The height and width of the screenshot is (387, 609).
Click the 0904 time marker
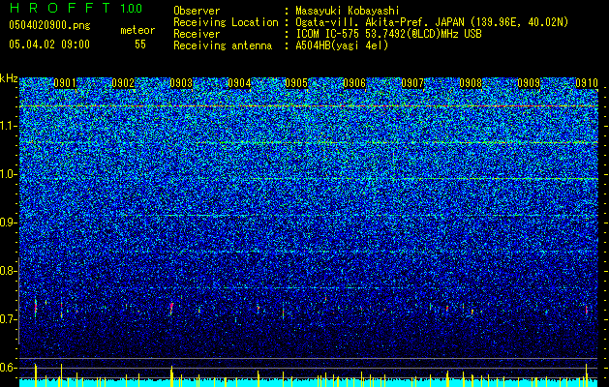tap(239, 83)
